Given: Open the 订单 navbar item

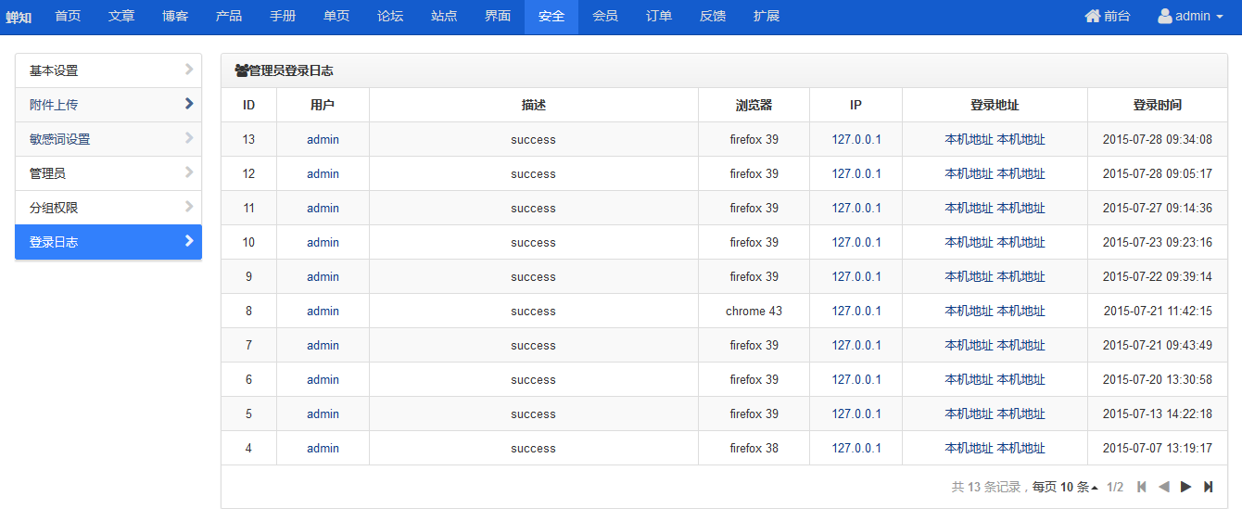Looking at the screenshot, I should (659, 17).
